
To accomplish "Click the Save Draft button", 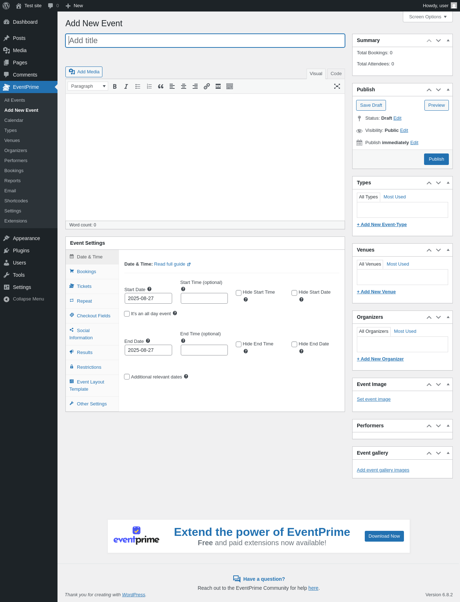I will tap(371, 105).
